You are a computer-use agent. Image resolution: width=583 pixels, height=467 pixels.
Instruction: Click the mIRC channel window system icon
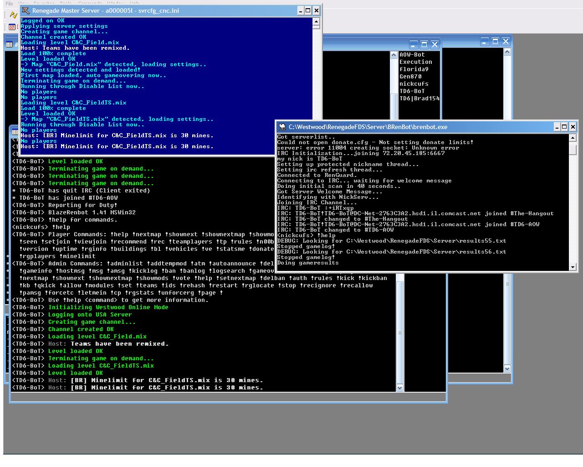[x=9, y=44]
